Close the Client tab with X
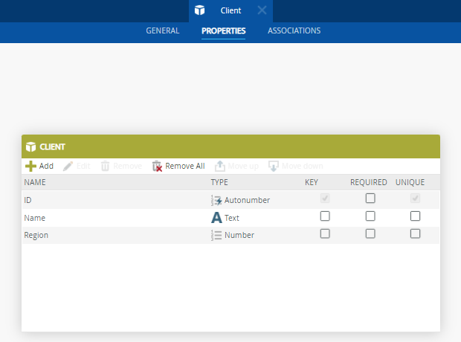Viewport: 461px width, 342px height. tap(262, 10)
